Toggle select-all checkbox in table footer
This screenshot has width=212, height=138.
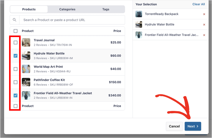[x=15, y=106]
